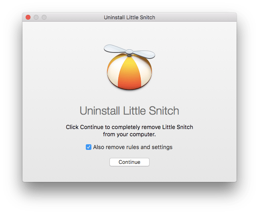Click the large heading 'Uninstall Little Snitch'
This screenshot has width=259, height=214.
129,111
